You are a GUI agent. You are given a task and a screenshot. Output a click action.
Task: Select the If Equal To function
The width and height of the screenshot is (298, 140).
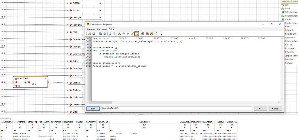pos(289,30)
